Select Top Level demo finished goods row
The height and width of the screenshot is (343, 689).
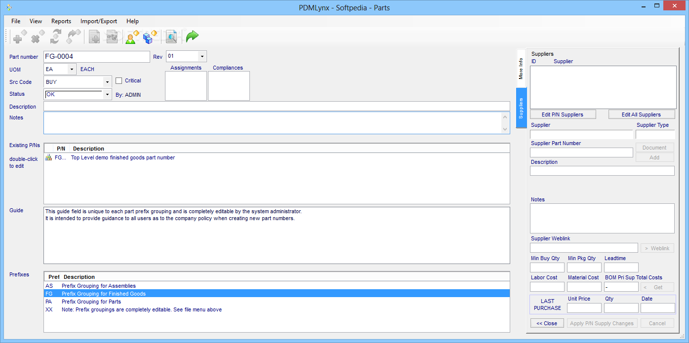tap(277, 157)
